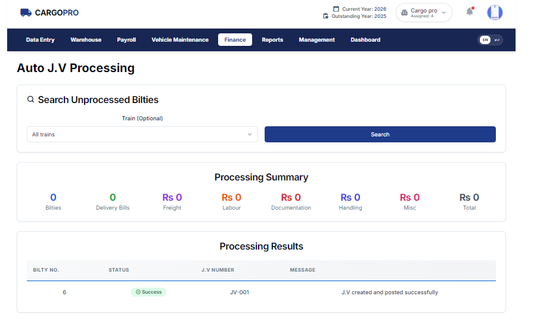Click the STATUS column header
Image resolution: width=537 pixels, height=327 pixels.
pyautogui.click(x=119, y=270)
